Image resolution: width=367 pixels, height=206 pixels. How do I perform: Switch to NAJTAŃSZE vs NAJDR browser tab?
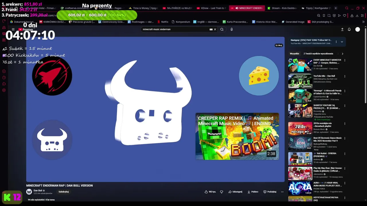tap(177, 8)
